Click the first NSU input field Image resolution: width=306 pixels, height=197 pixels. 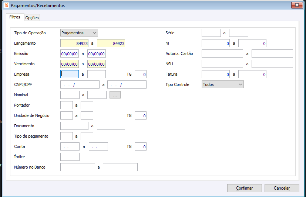pos(222,64)
